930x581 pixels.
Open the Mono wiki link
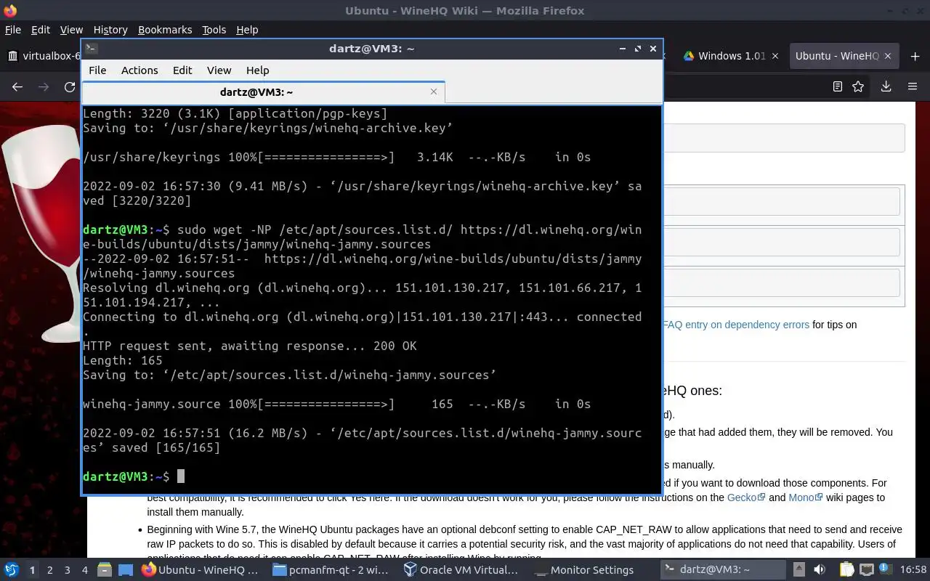[806, 497]
